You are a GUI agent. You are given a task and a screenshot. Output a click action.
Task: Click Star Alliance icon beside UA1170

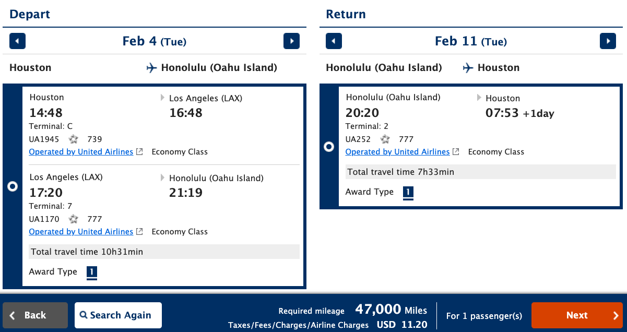point(74,219)
